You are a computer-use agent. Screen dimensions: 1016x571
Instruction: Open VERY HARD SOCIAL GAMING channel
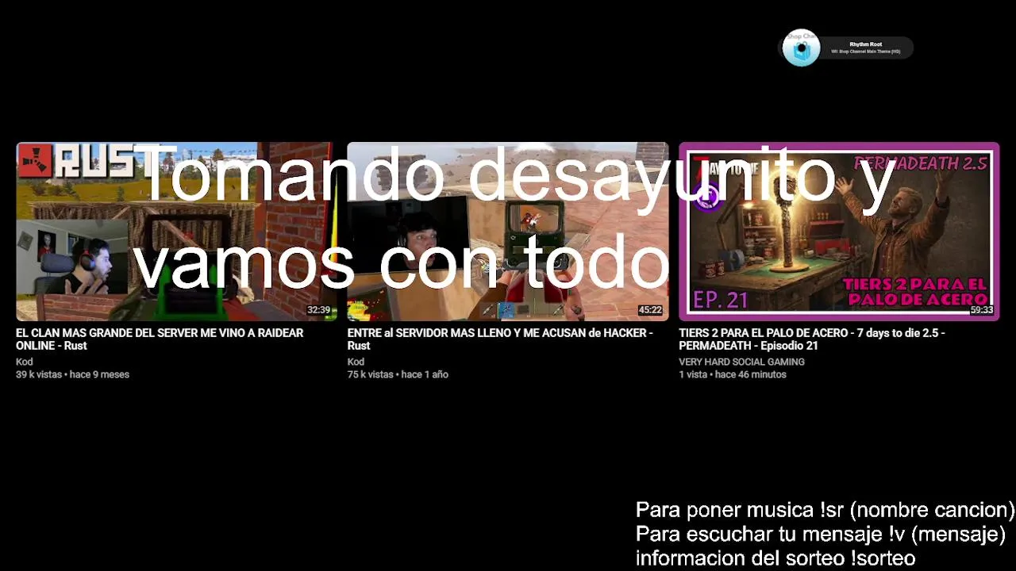click(741, 362)
